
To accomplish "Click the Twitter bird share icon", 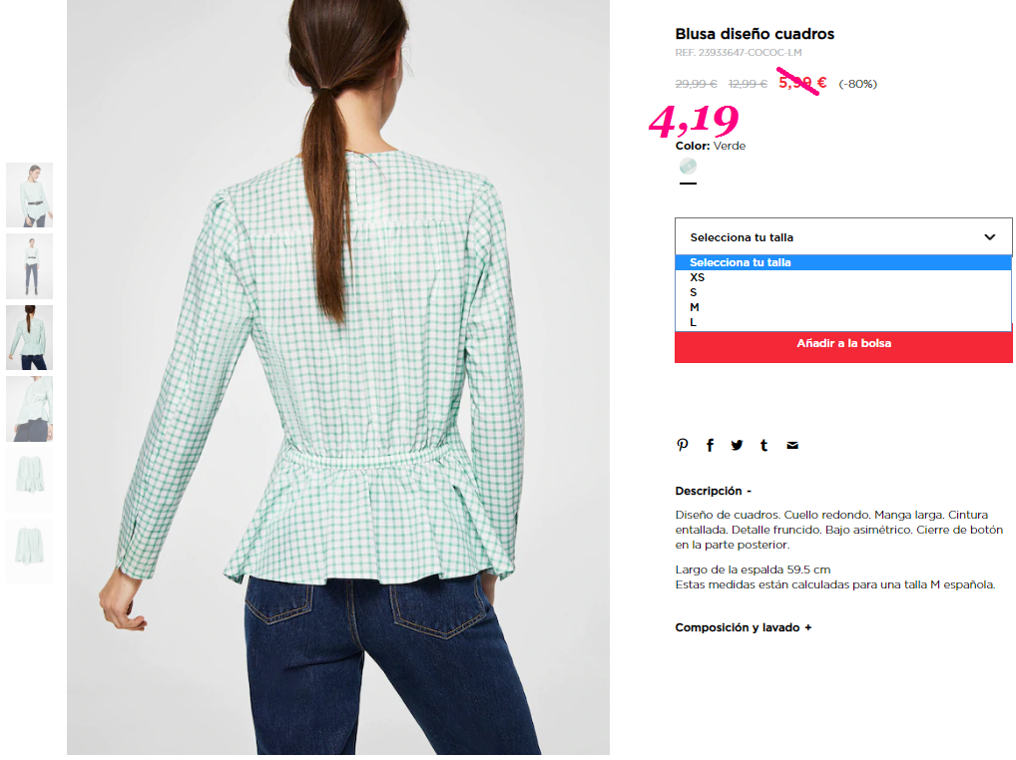I will click(x=737, y=445).
